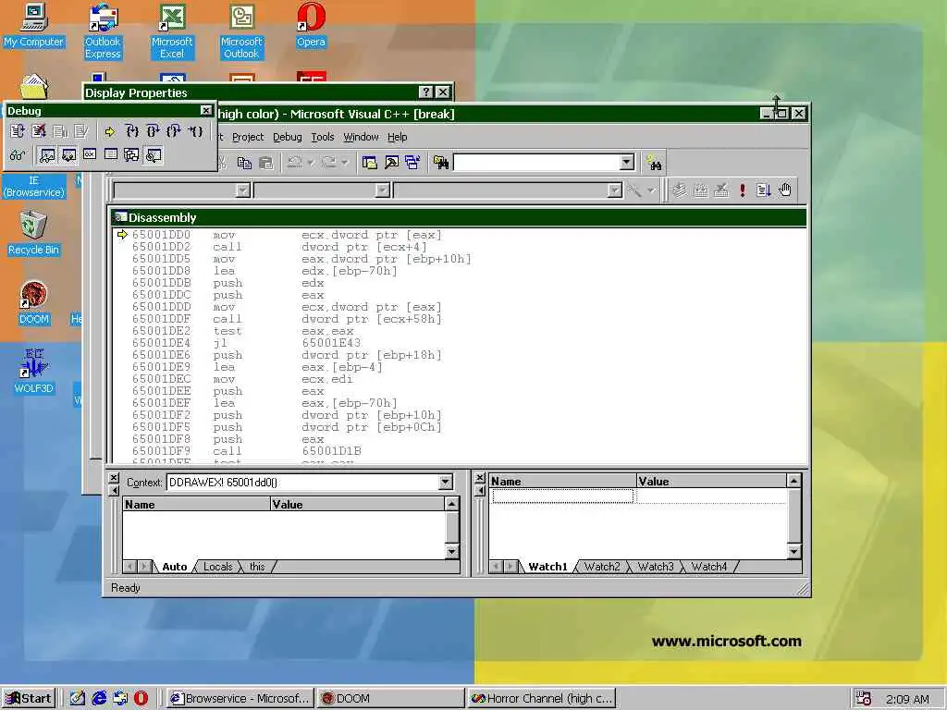Screen dimensions: 947x710
Task: Click the Go icon in Build toolbar
Action: coord(763,190)
